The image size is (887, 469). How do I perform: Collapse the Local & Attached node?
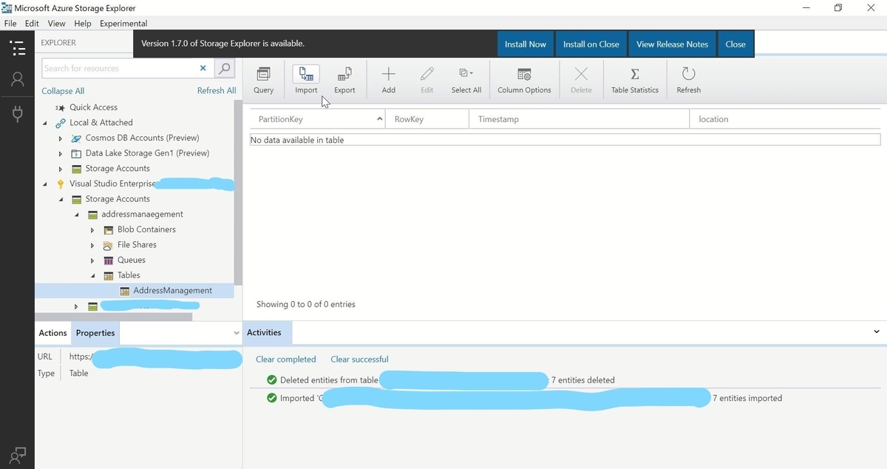pyautogui.click(x=44, y=123)
